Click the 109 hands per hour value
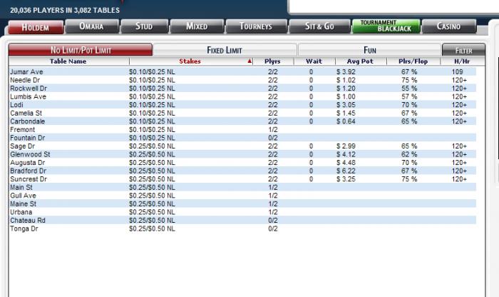 point(458,71)
